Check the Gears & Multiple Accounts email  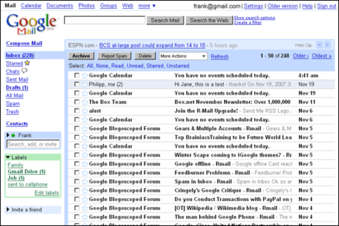coord(76,128)
